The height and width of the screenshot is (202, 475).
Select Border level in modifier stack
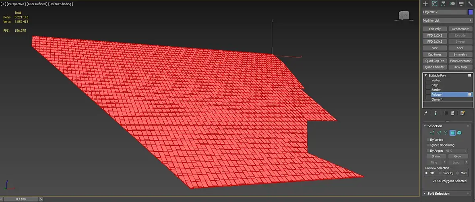point(436,90)
